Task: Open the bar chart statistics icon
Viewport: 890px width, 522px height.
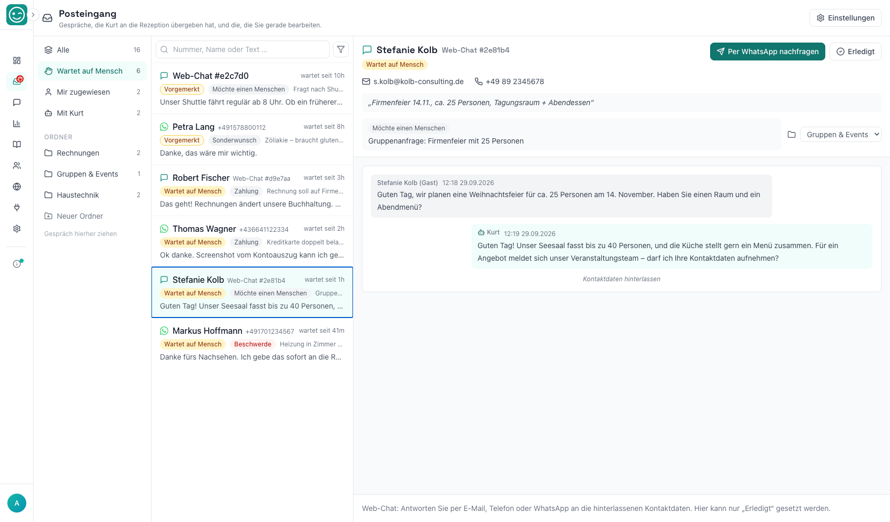Action: coord(17,124)
